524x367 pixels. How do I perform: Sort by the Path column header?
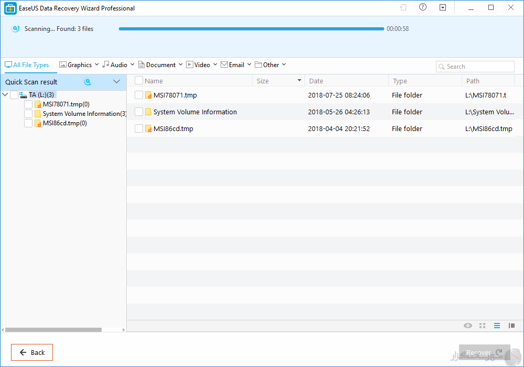coord(473,81)
